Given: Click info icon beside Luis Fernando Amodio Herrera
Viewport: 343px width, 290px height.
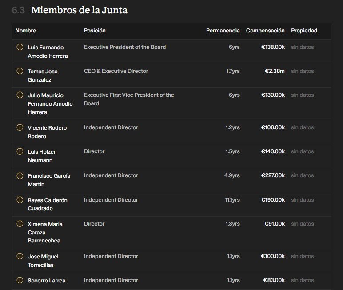Looking at the screenshot, I should pyautogui.click(x=20, y=47).
